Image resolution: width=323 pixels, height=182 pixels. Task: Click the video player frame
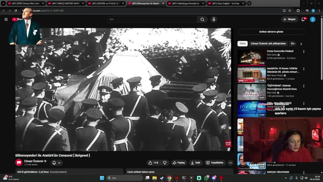pos(123,89)
